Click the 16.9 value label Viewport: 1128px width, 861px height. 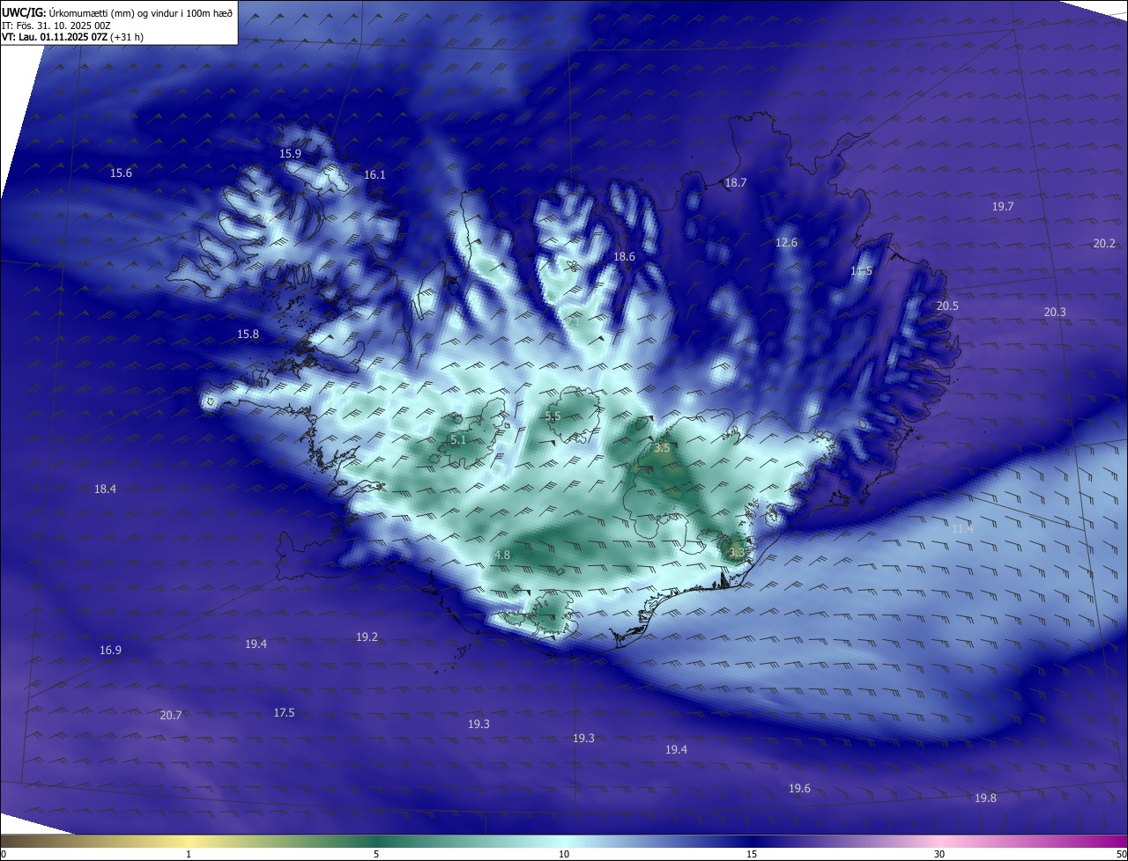tap(110, 651)
